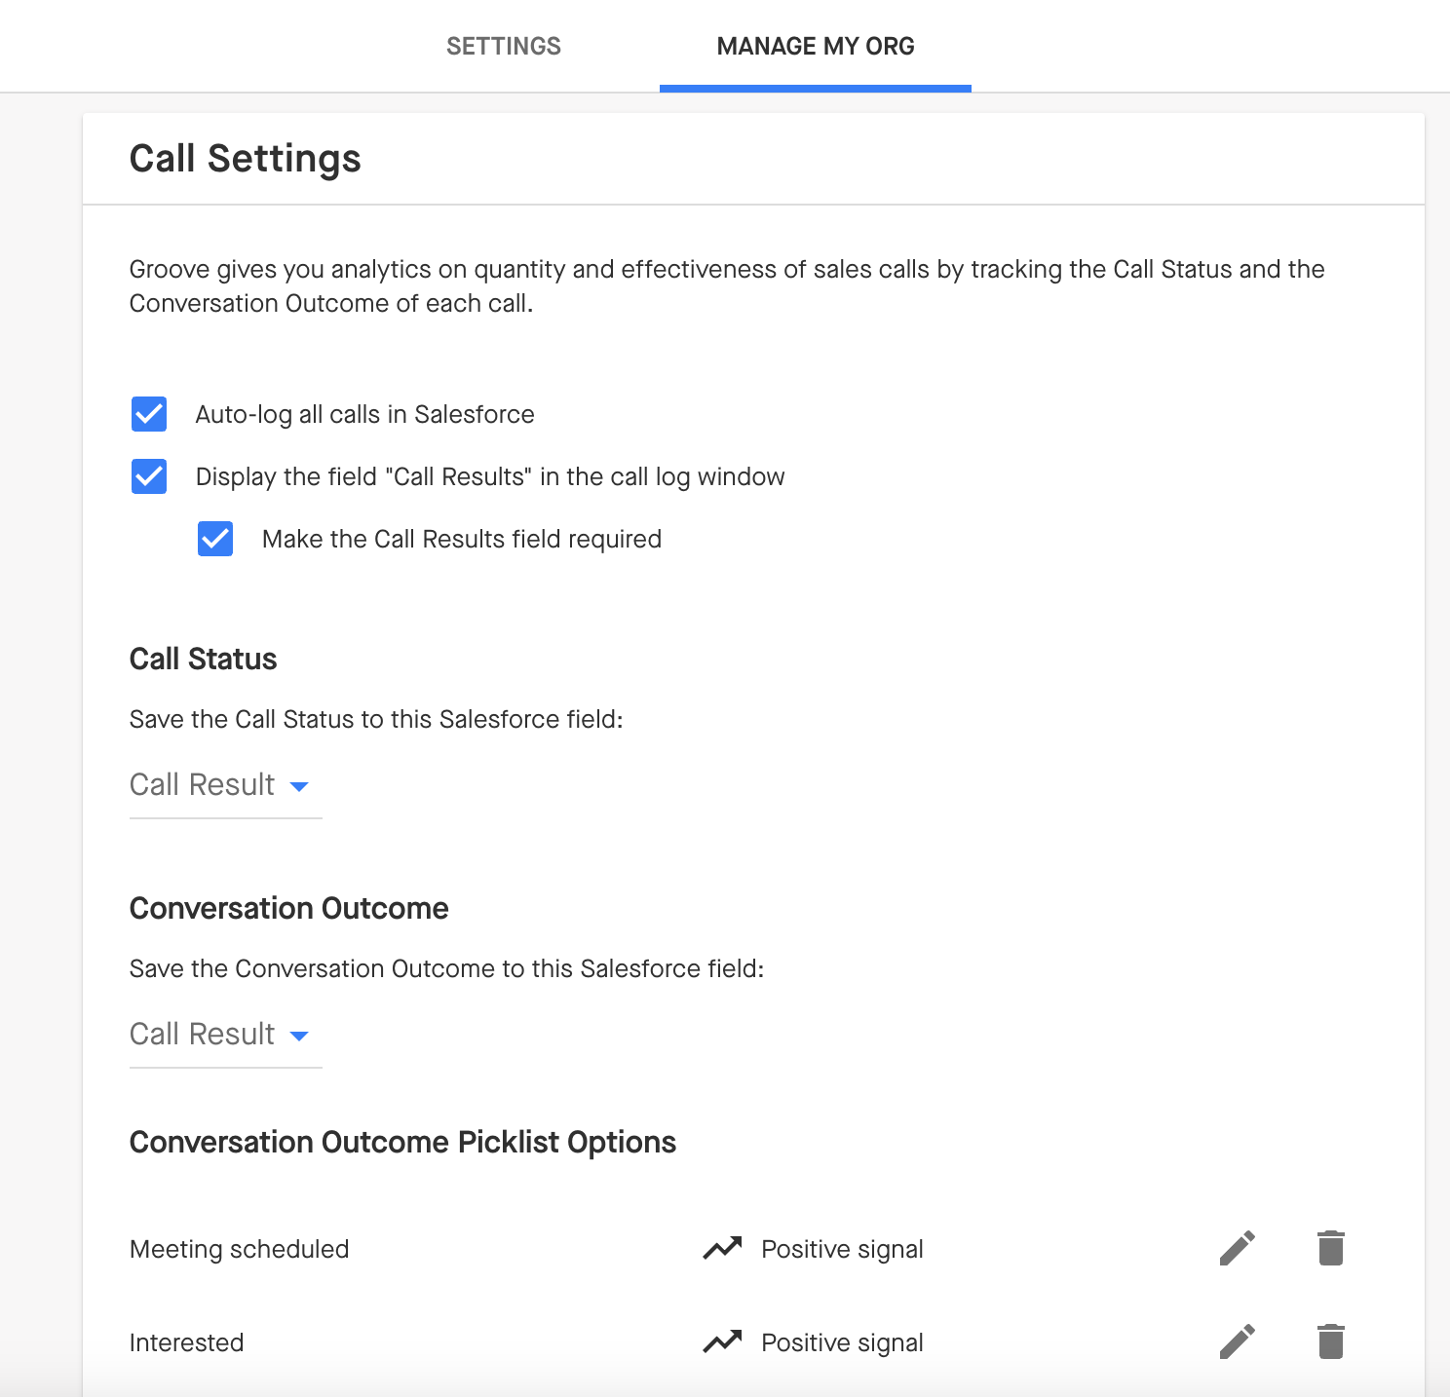Click the Meeting scheduled option label
1450x1397 pixels.
click(239, 1249)
